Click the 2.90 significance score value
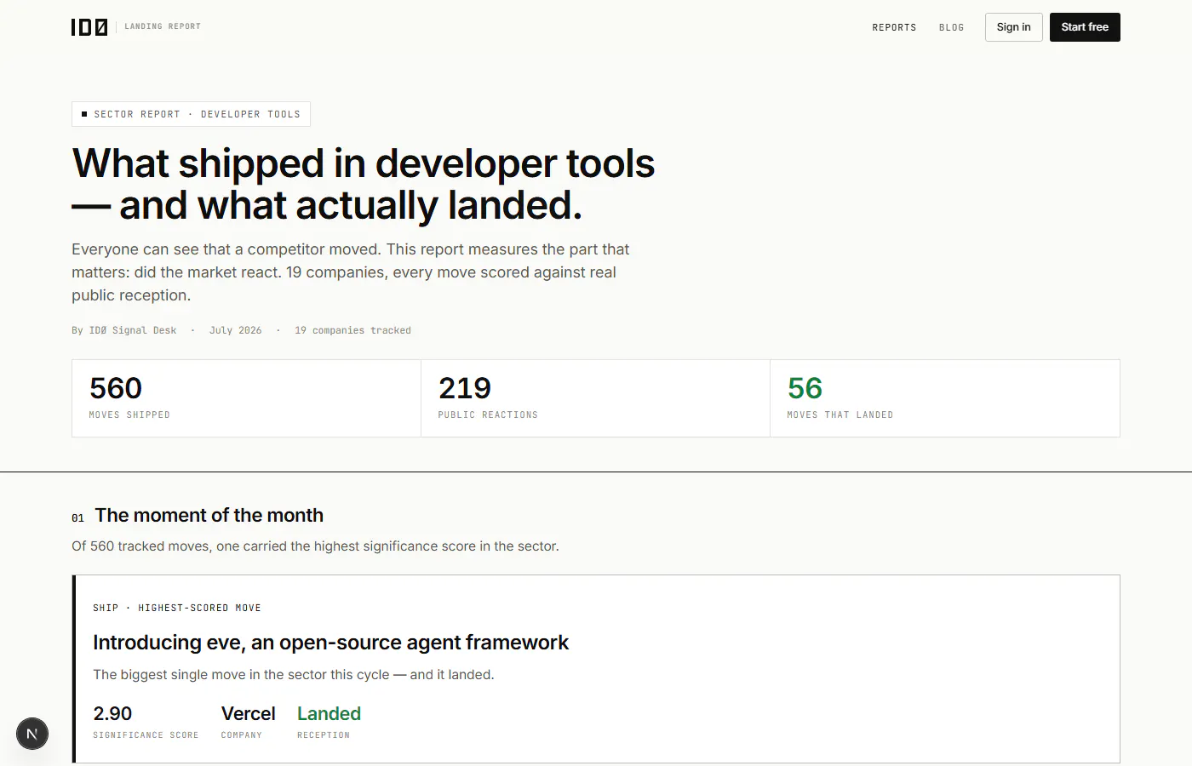 coord(112,713)
